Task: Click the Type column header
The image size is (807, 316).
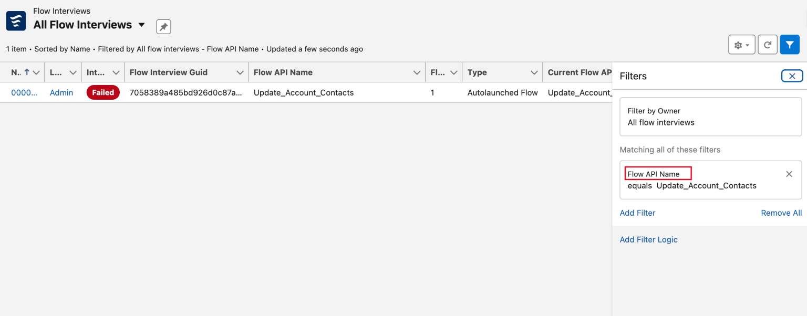Action: [x=477, y=72]
